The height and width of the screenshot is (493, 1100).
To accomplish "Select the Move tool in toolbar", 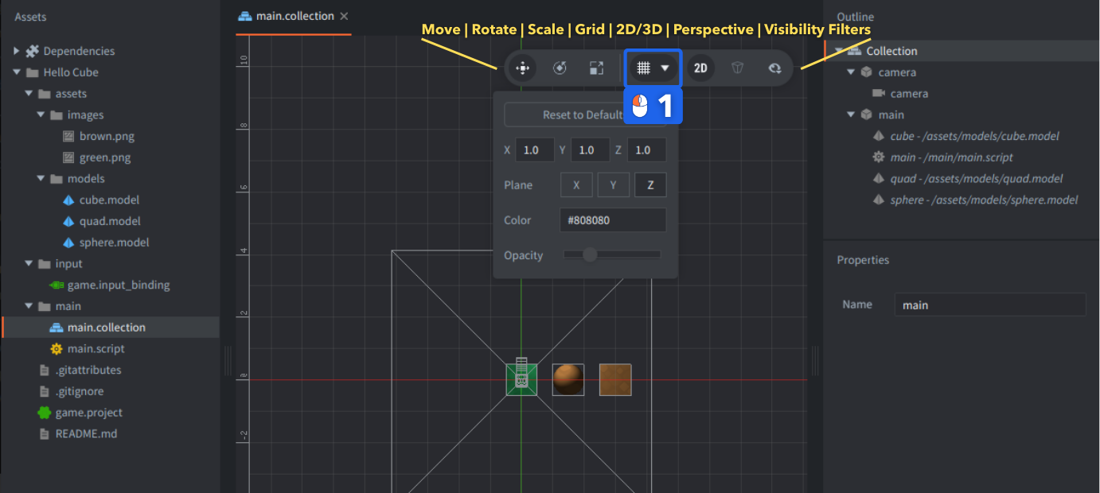I will tap(522, 68).
